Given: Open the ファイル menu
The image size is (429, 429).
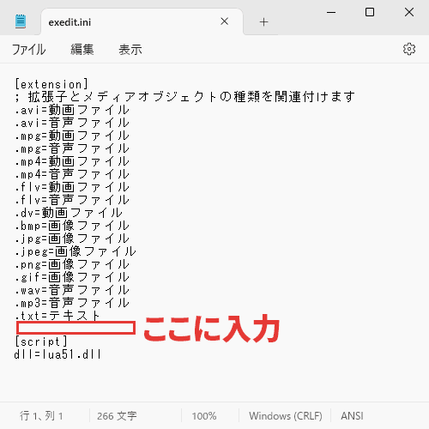Looking at the screenshot, I should (x=28, y=50).
